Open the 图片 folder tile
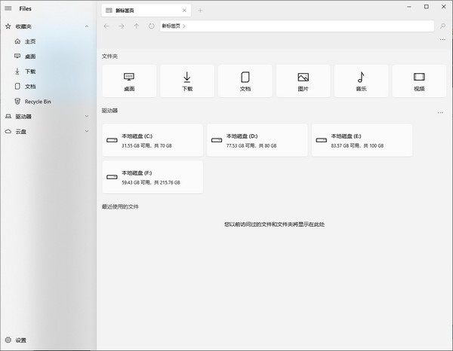The image size is (453, 351). tap(303, 81)
